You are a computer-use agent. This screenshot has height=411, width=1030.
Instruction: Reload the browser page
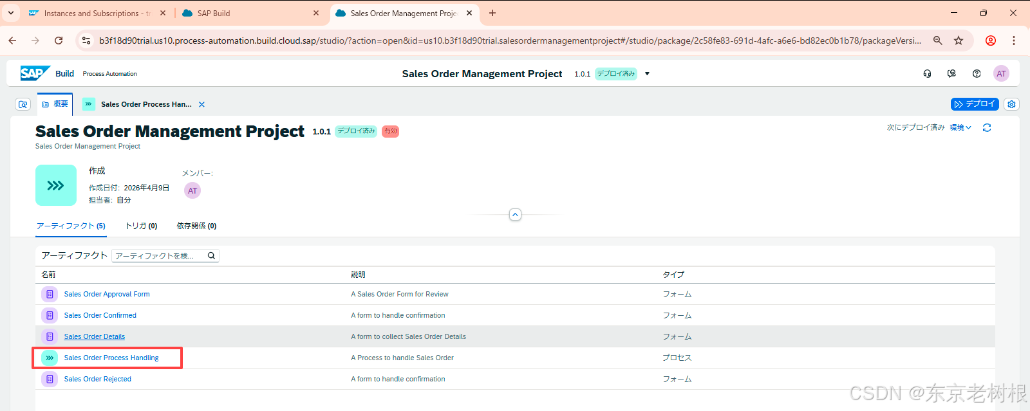pos(59,41)
